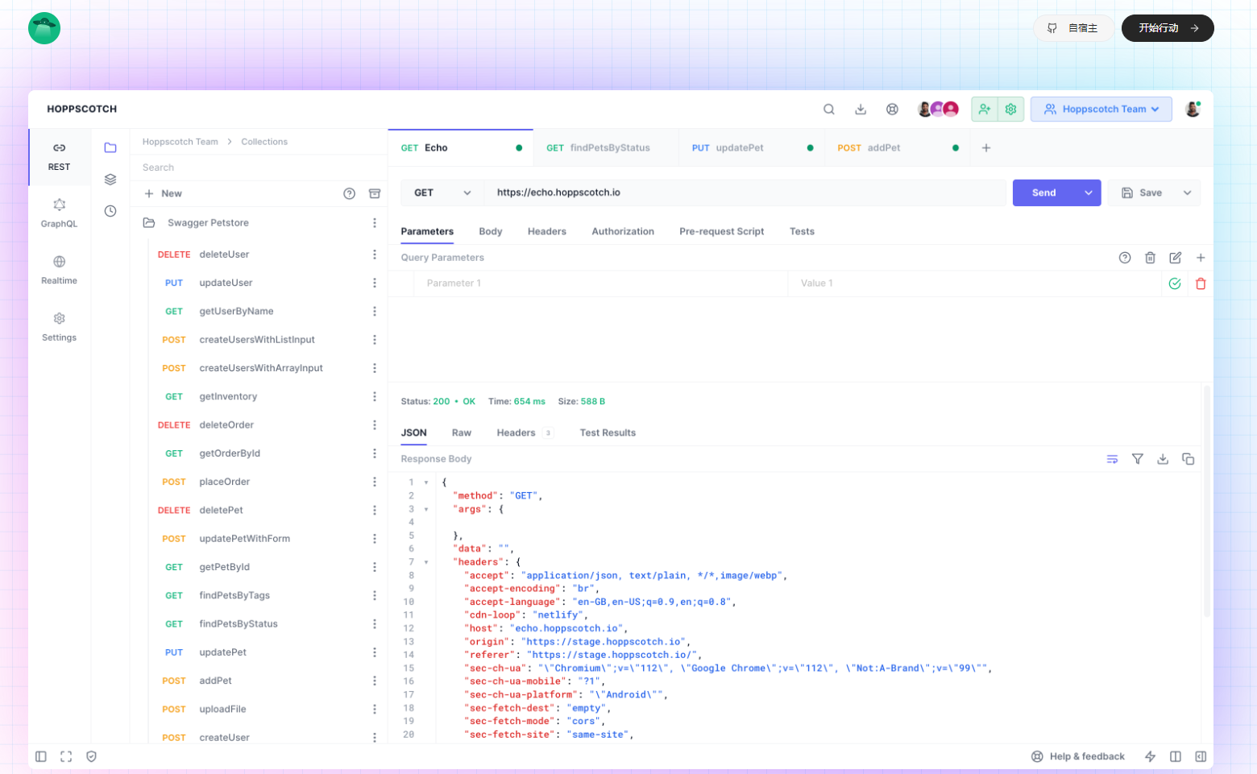This screenshot has height=774, width=1257.
Task: Toggle the sidebar collapse icon at bottom-left
Action: coord(41,756)
